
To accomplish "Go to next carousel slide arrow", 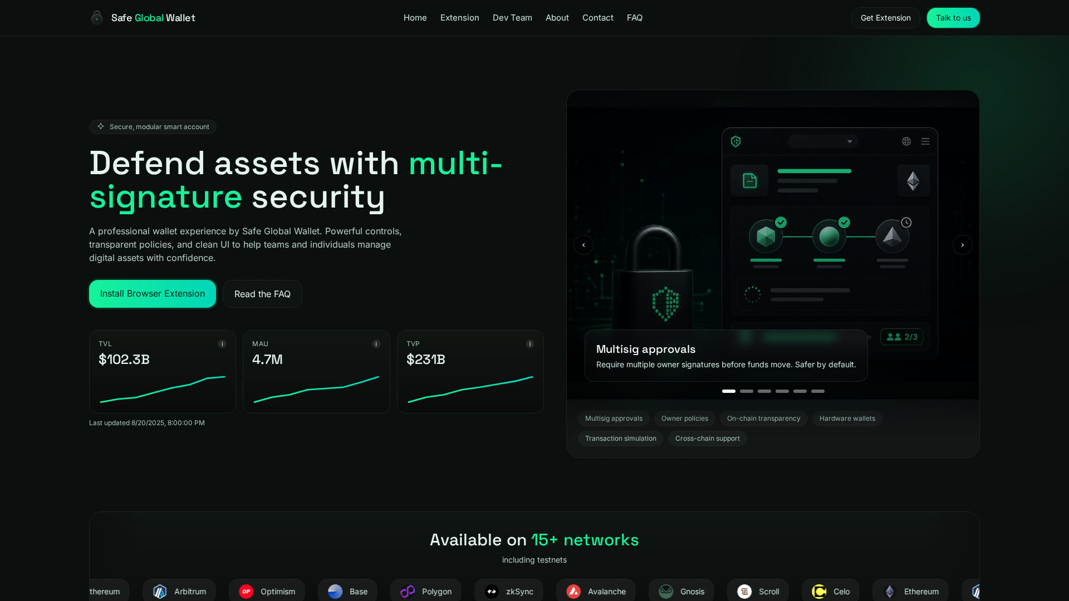I will [x=963, y=245].
